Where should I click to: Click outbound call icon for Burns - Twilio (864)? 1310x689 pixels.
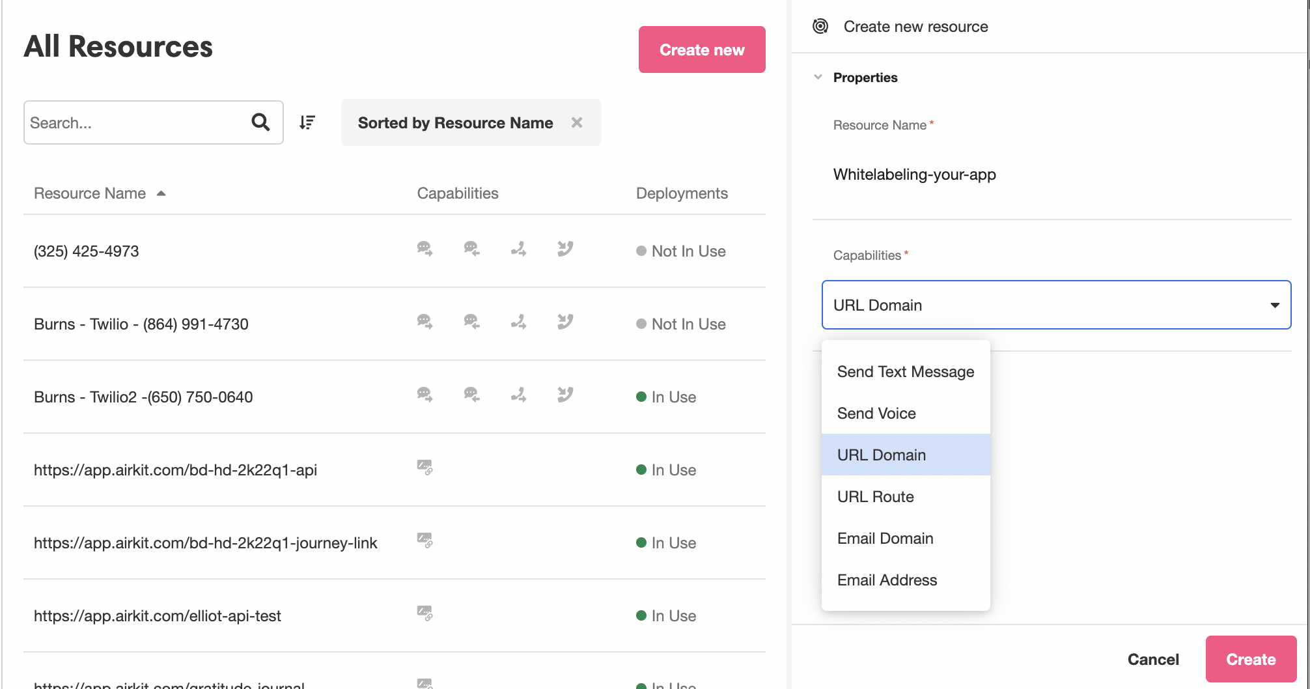pyautogui.click(x=518, y=322)
